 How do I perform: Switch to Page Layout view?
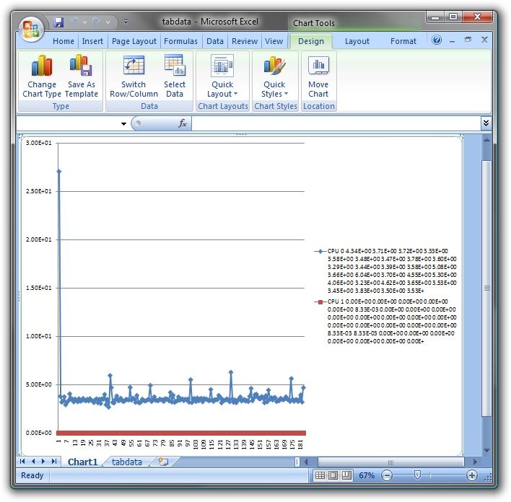coord(333,475)
